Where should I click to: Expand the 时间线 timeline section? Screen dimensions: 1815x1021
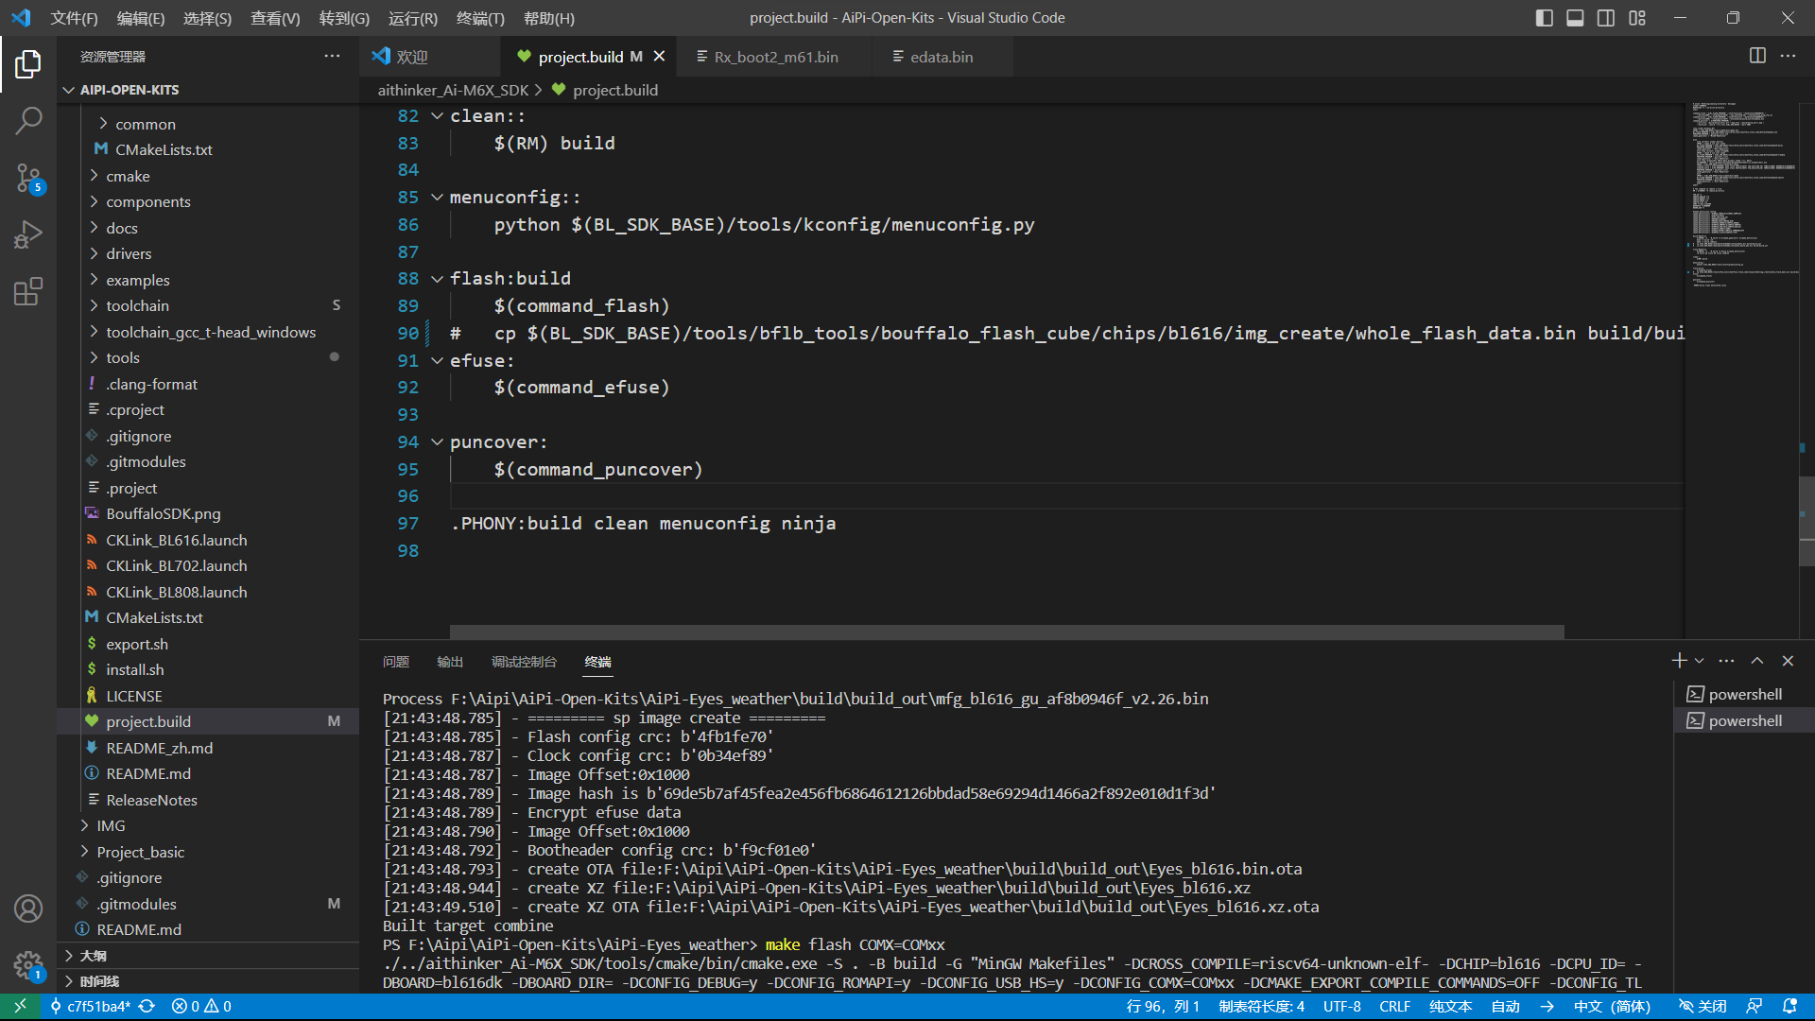coord(208,981)
